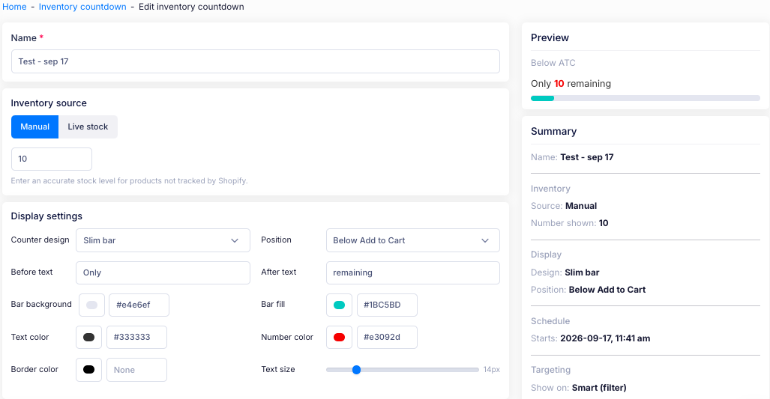Image resolution: width=770 pixels, height=399 pixels.
Task: Edit the Before text field
Action: (163, 272)
